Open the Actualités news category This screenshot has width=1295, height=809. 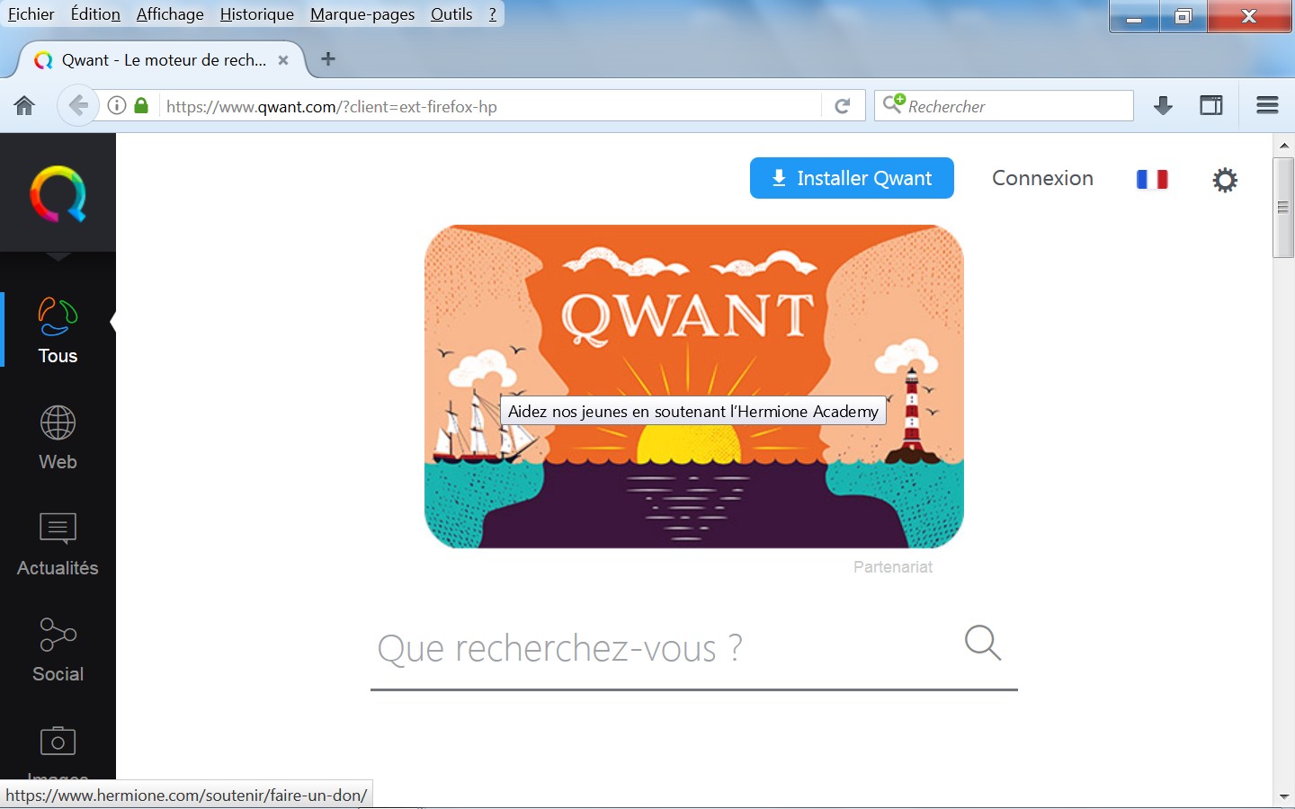click(x=58, y=544)
